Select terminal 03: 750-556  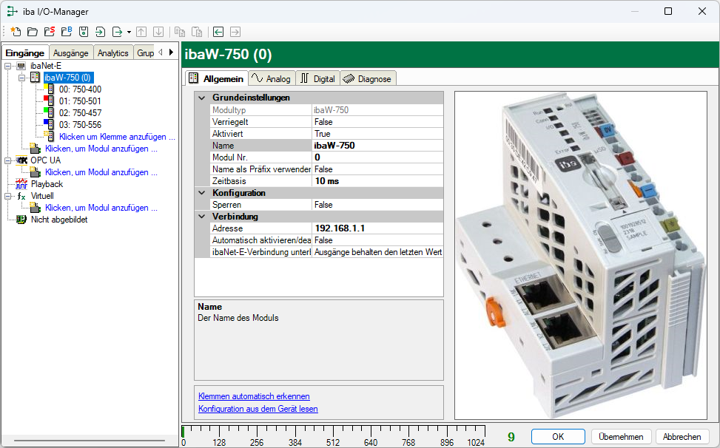point(80,125)
